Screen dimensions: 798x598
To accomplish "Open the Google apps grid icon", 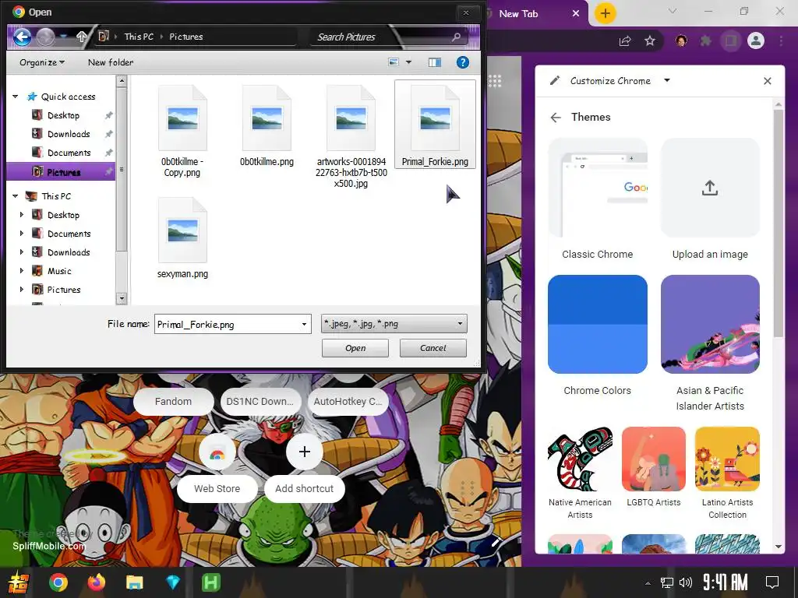I will [x=495, y=81].
